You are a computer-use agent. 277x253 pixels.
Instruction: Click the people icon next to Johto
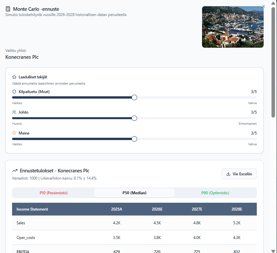click(14, 112)
